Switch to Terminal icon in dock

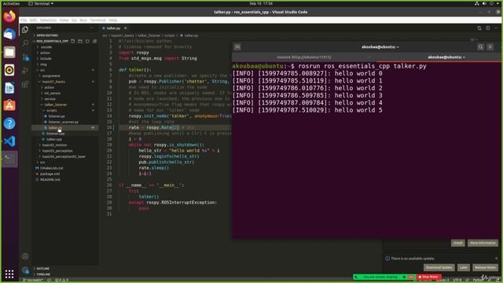9,159
